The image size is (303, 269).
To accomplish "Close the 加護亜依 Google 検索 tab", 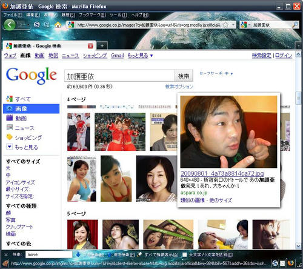I will 90,46.
